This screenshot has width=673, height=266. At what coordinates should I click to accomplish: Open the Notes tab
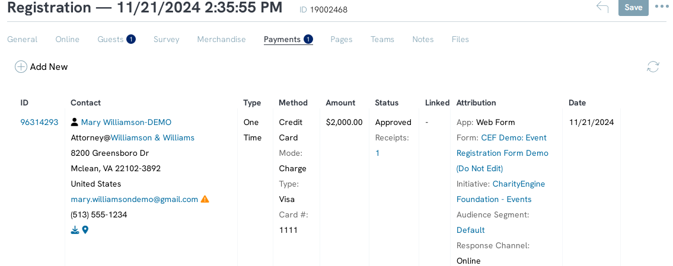click(x=423, y=39)
